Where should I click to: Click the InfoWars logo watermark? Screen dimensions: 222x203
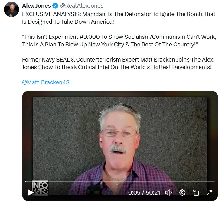40,188
